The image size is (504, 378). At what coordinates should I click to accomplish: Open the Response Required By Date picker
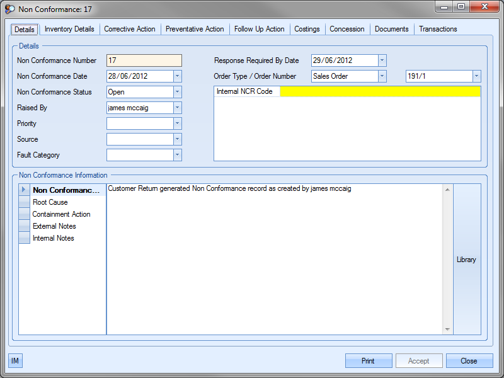click(382, 60)
